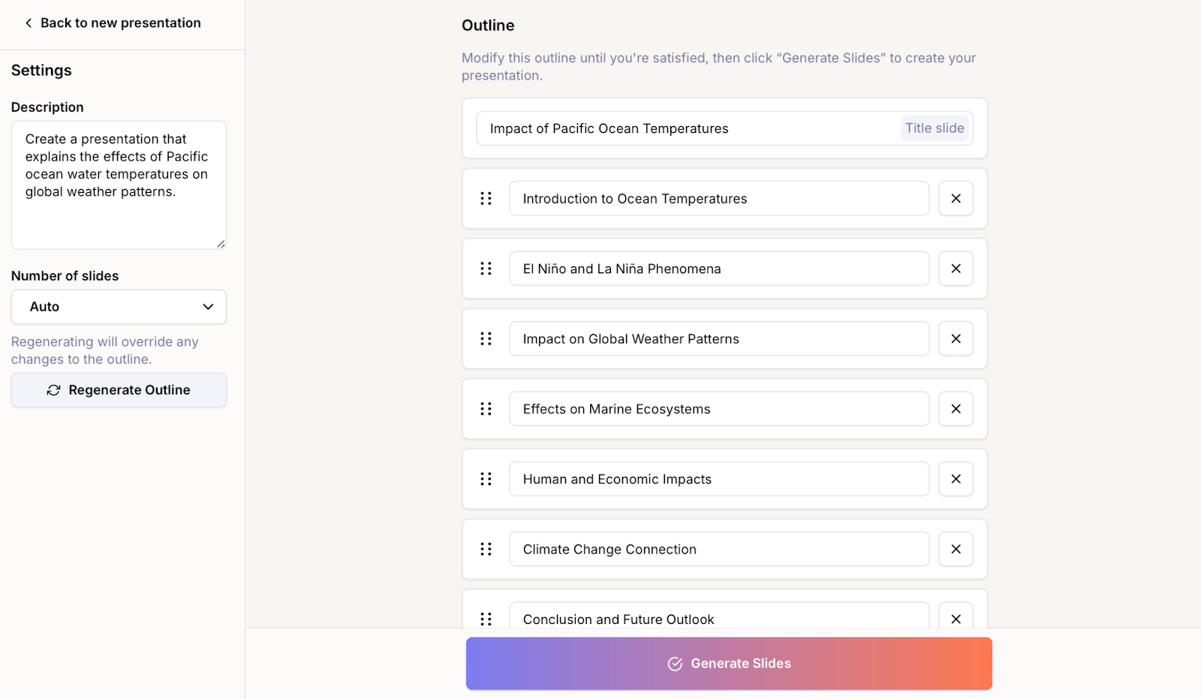Remove Human and Economic Impacts slide
The image size is (1201, 699).
[x=956, y=479]
